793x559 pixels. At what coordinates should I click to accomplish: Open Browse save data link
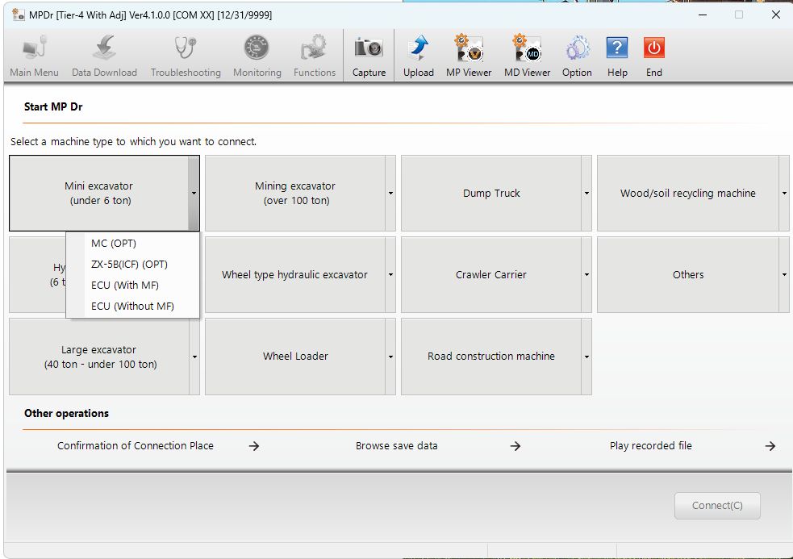(397, 446)
